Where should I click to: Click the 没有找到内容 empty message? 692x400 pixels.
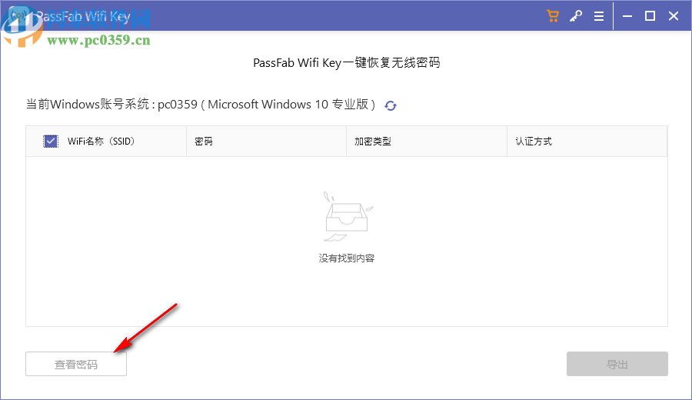(347, 258)
